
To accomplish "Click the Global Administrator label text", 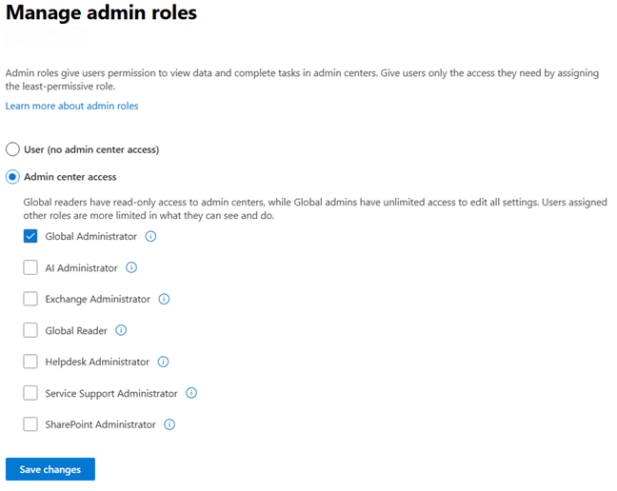I will 90,236.
